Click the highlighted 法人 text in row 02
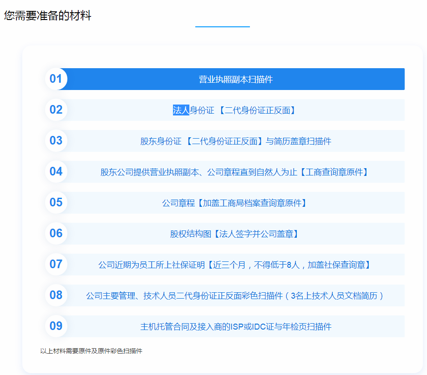 pyautogui.click(x=181, y=110)
